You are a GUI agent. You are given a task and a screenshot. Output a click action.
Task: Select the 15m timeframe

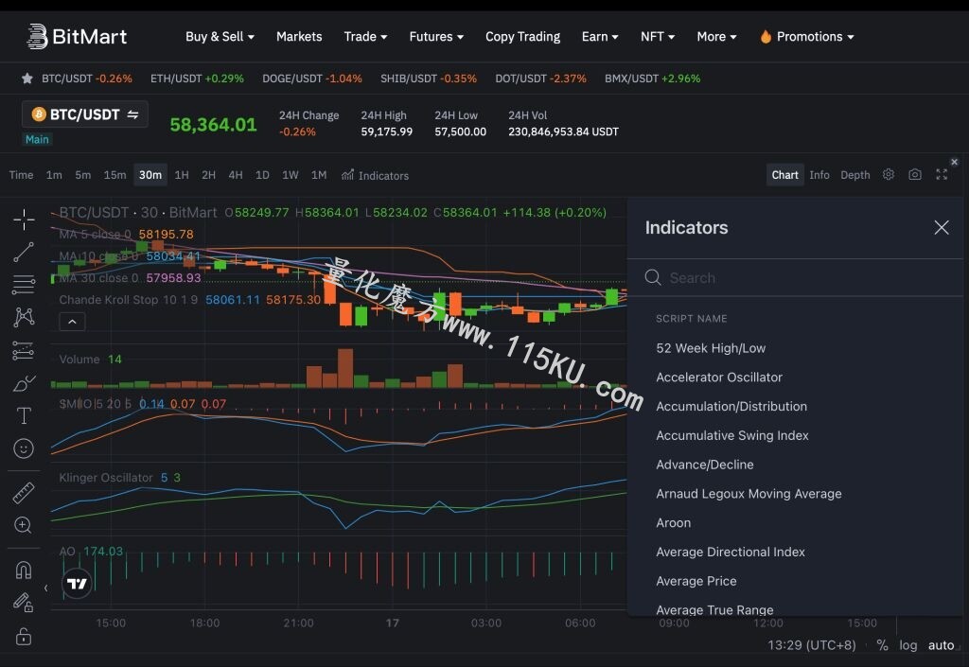[x=115, y=175]
